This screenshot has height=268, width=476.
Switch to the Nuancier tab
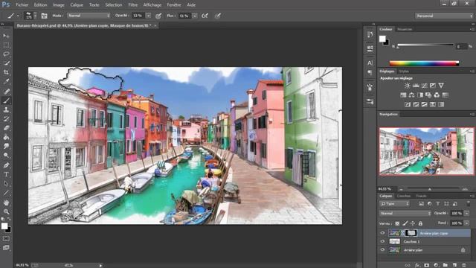tap(405, 29)
